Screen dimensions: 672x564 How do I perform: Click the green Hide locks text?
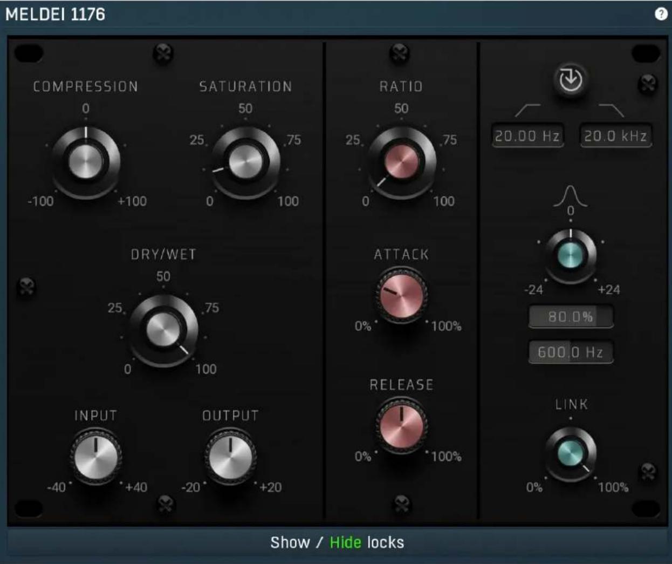click(345, 542)
